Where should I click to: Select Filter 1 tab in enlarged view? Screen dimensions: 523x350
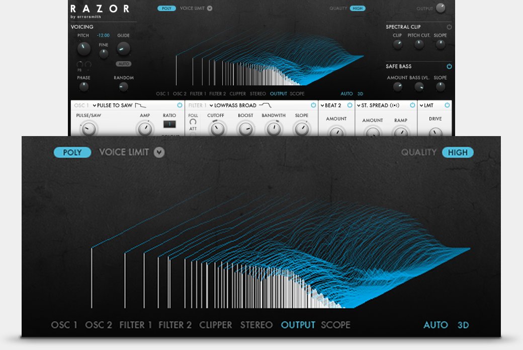[x=135, y=325]
